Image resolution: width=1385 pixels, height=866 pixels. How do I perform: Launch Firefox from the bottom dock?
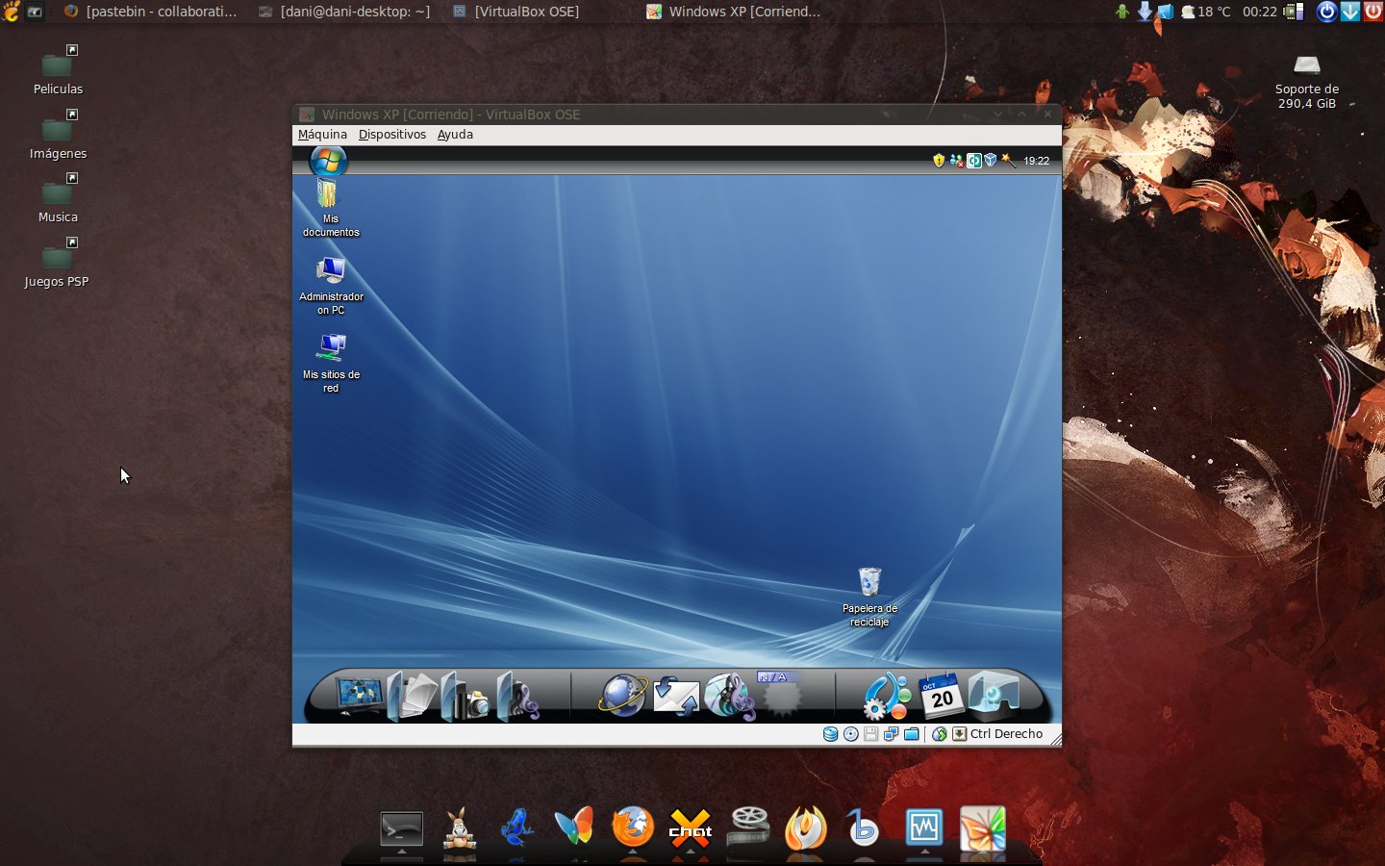[x=632, y=828]
